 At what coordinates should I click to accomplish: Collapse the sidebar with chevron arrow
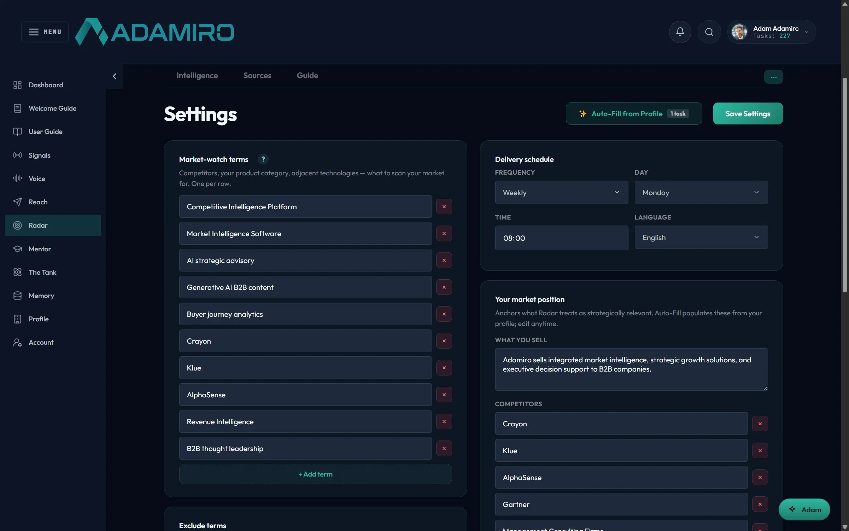coord(115,76)
